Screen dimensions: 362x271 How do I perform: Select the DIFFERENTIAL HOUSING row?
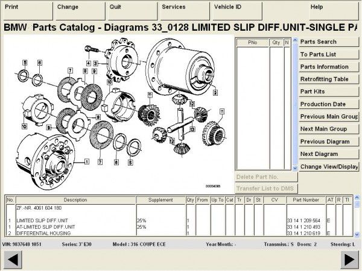(179, 233)
